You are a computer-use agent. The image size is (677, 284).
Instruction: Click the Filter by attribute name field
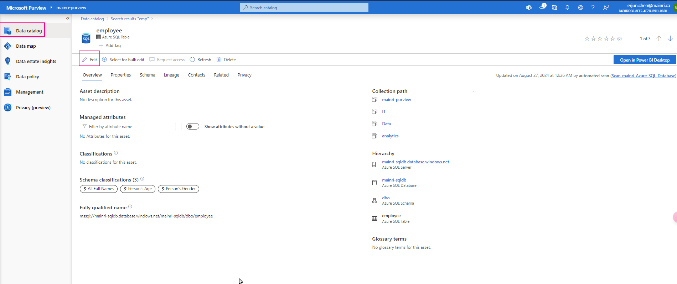(128, 127)
